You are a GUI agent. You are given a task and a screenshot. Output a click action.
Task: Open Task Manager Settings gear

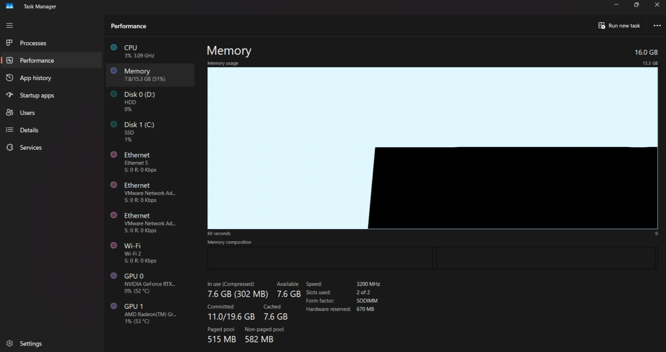tap(10, 343)
